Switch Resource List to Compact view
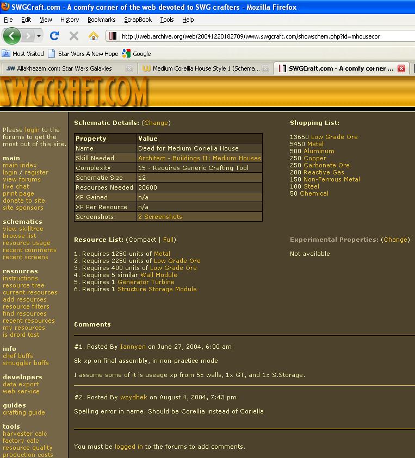 pos(143,240)
